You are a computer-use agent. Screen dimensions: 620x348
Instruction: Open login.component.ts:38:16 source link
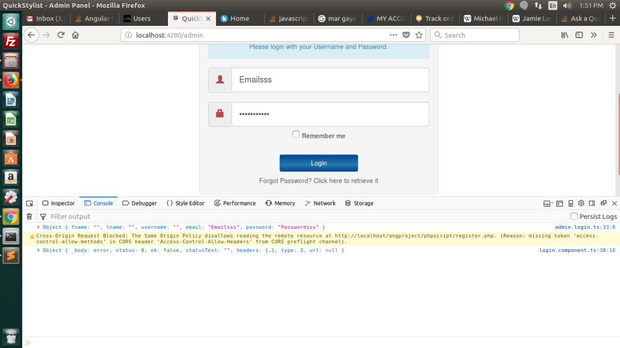pos(577,250)
